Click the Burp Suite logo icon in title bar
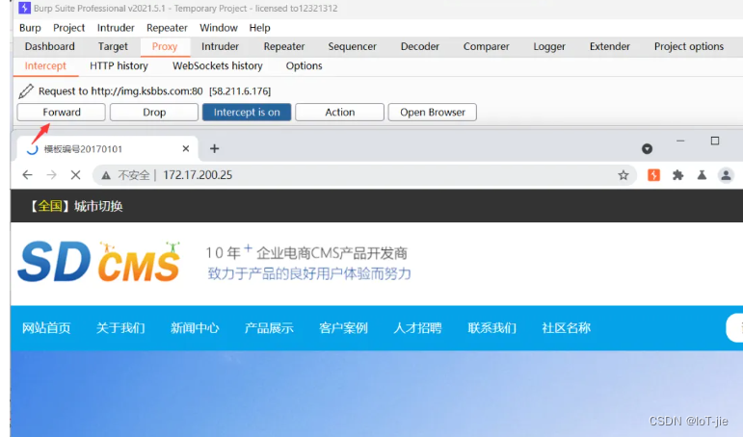 tap(25, 8)
